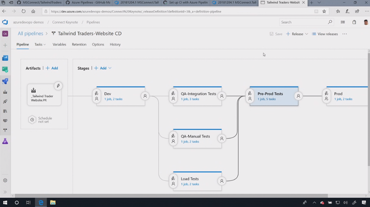Open pre-deployment conditions on Dev stage

tap(96, 96)
